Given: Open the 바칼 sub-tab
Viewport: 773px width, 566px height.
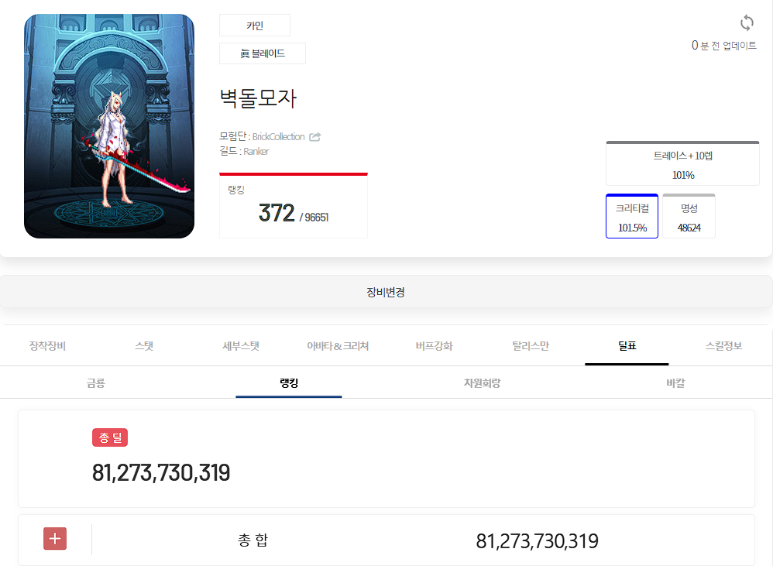Looking at the screenshot, I should (675, 383).
